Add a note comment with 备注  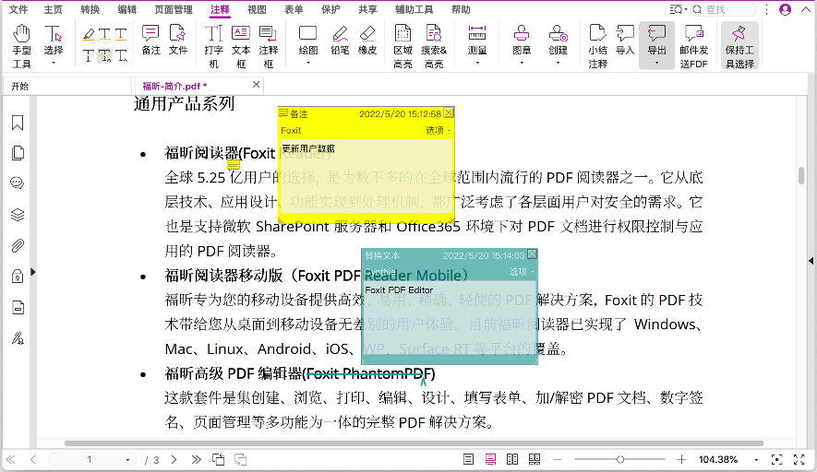pyautogui.click(x=150, y=40)
